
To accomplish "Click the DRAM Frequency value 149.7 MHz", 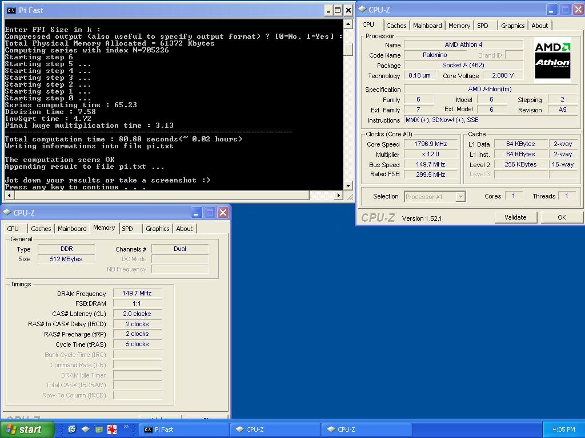I will pyautogui.click(x=137, y=294).
